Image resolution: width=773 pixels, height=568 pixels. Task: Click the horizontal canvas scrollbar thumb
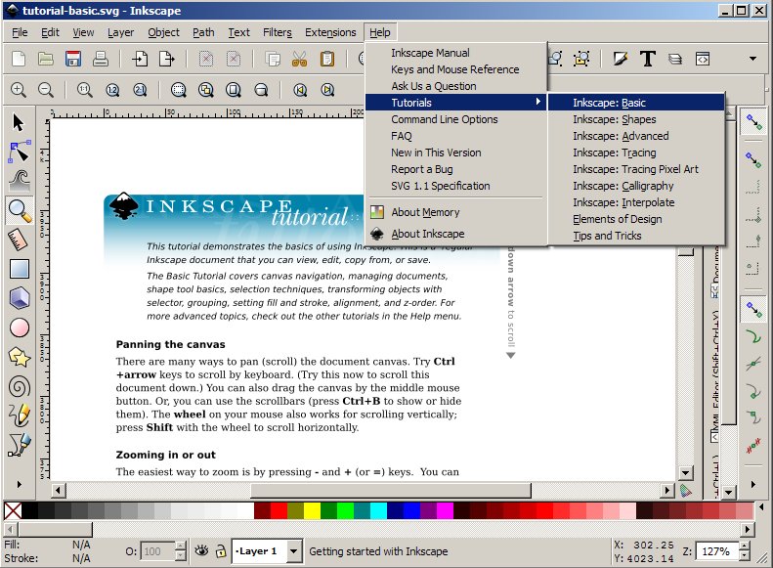pos(391,490)
